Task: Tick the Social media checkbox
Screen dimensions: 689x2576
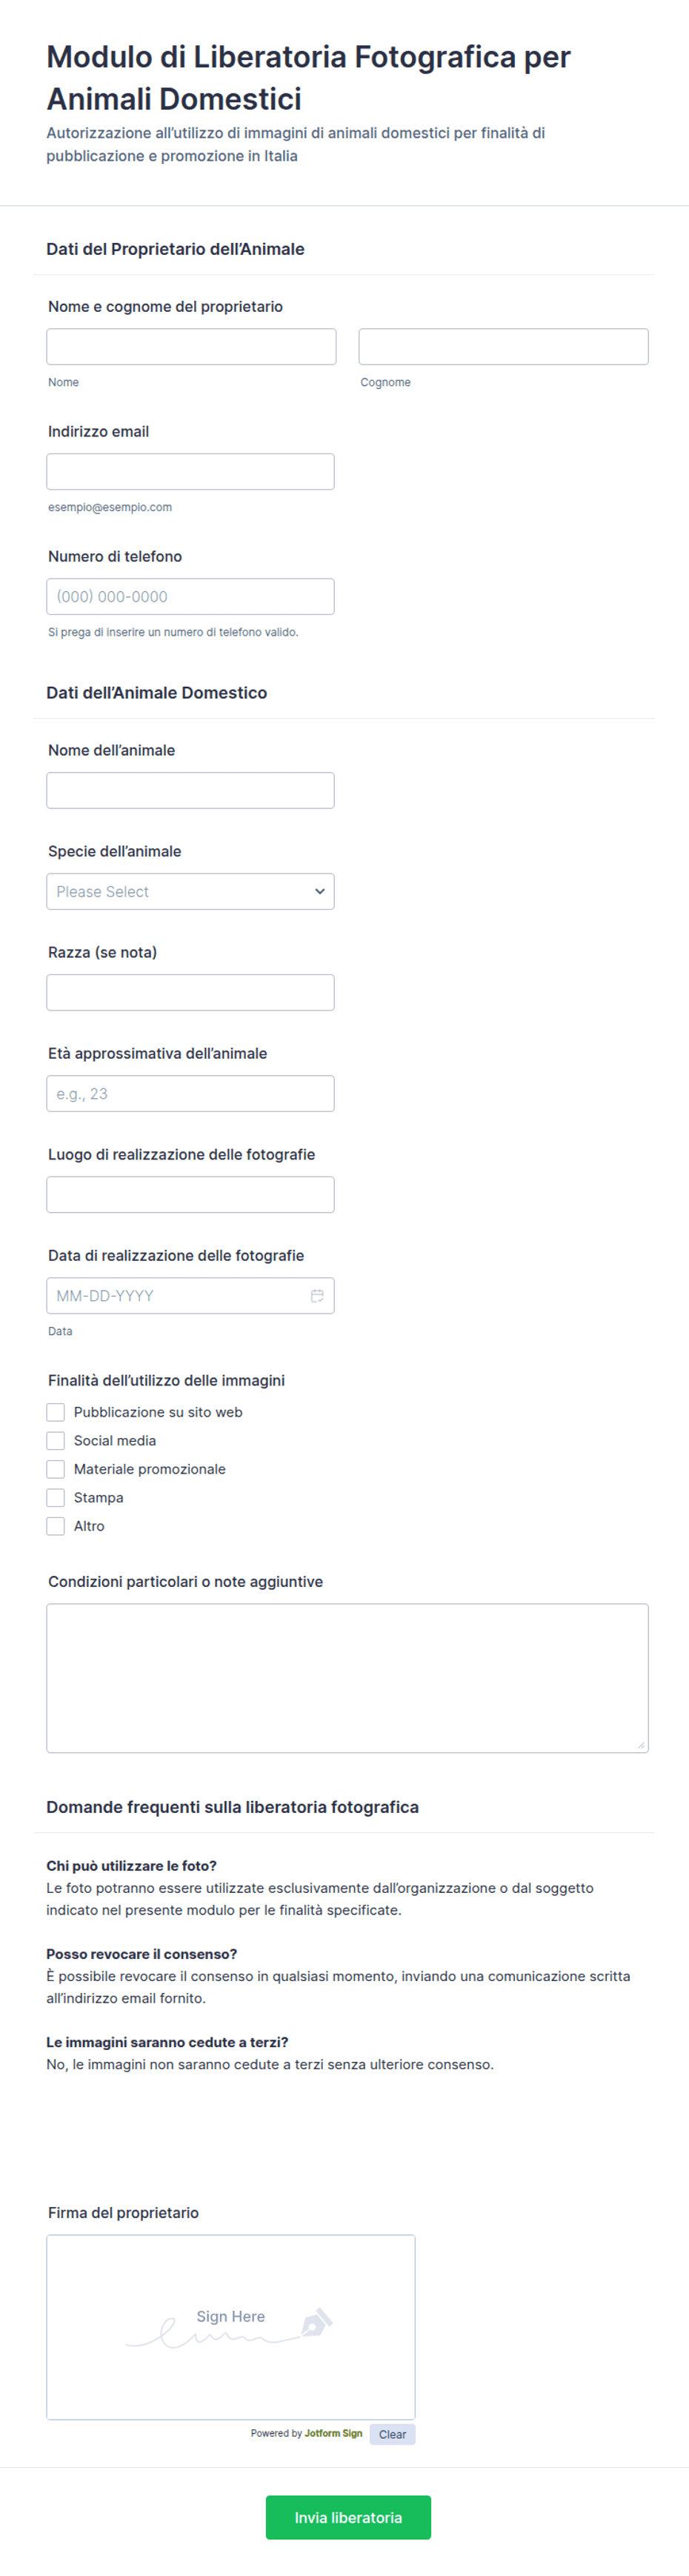Action: (x=56, y=1440)
